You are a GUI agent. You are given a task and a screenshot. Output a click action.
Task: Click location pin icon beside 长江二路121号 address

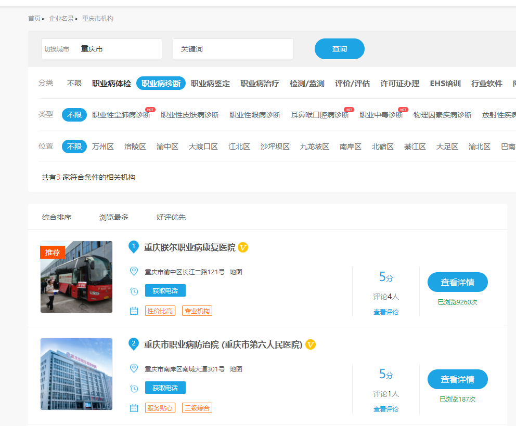(x=134, y=271)
